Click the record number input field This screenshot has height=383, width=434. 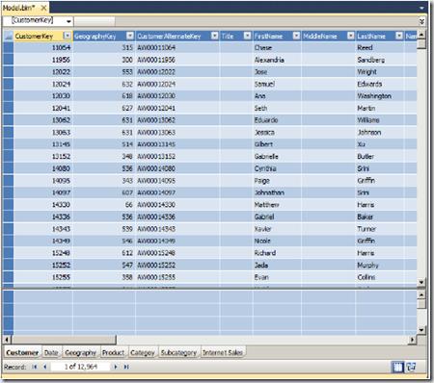click(x=80, y=367)
